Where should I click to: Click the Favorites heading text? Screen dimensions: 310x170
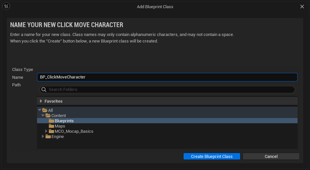click(x=53, y=101)
